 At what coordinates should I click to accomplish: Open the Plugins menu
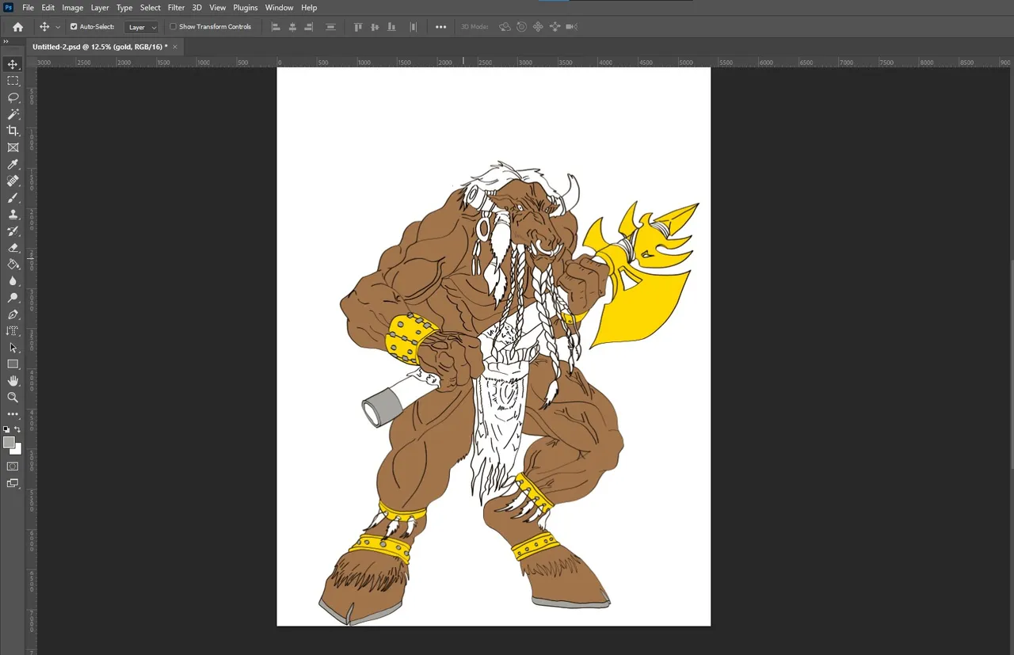tap(246, 8)
